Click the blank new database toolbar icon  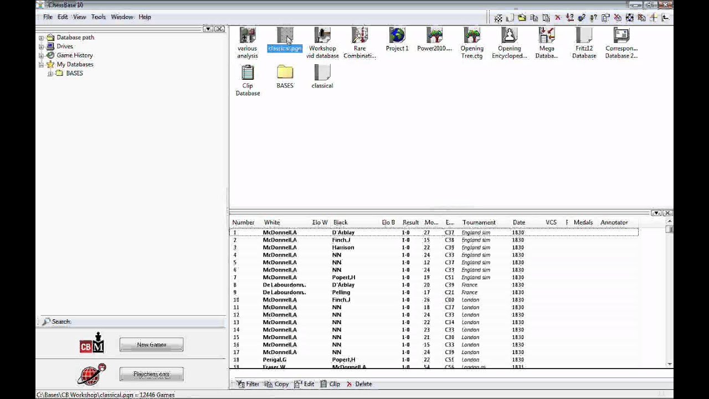510,18
